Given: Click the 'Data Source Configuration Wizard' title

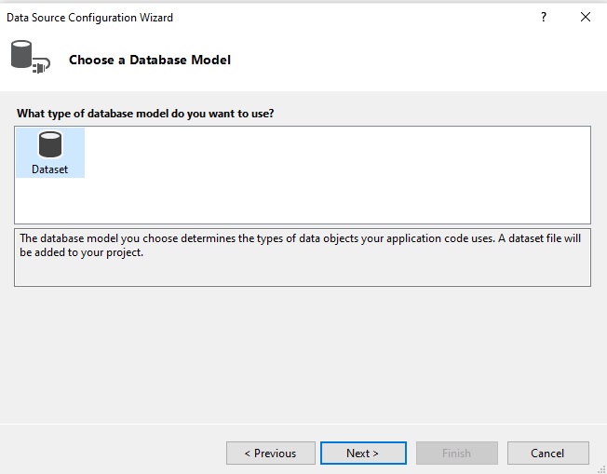Looking at the screenshot, I should pos(89,18).
